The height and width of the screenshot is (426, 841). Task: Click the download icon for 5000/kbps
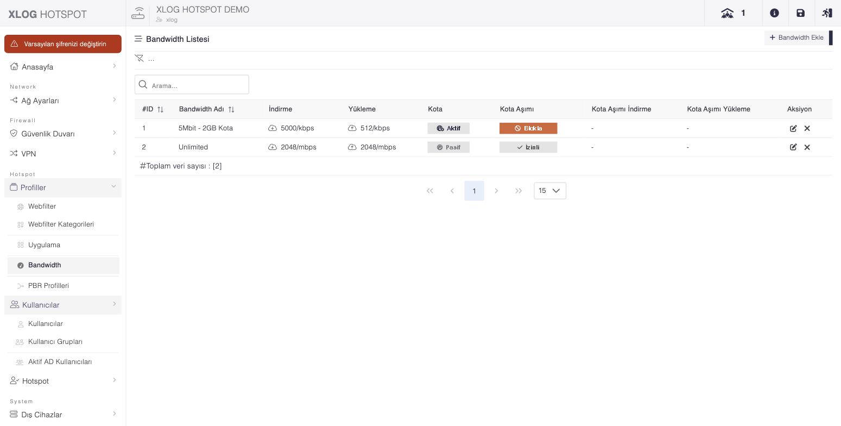click(273, 128)
